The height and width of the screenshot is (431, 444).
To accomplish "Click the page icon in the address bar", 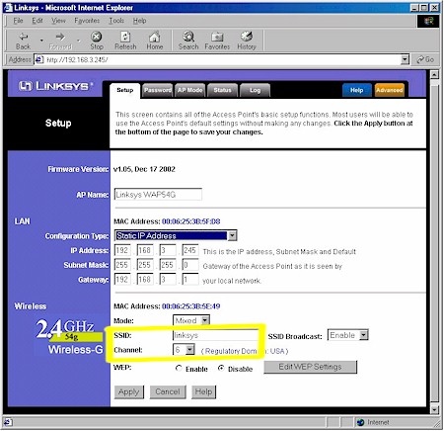I will tap(39, 59).
